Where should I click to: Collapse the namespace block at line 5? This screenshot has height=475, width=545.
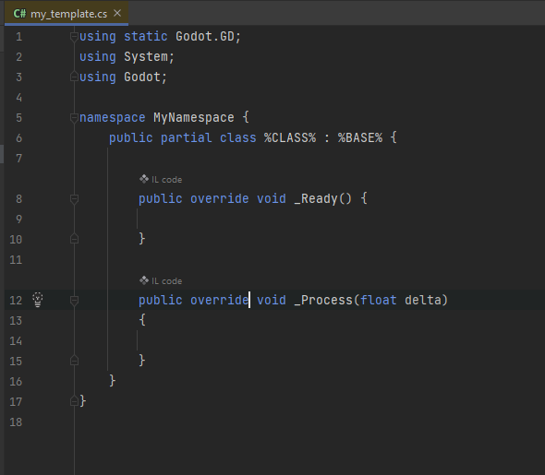(74, 118)
